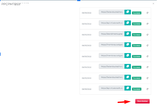Focus the second membros.codigos URL field
Screen dimensions: 157x107
(112, 56)
